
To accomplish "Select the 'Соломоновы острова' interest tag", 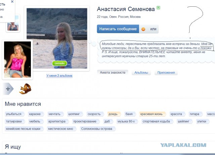I will 98,129.
